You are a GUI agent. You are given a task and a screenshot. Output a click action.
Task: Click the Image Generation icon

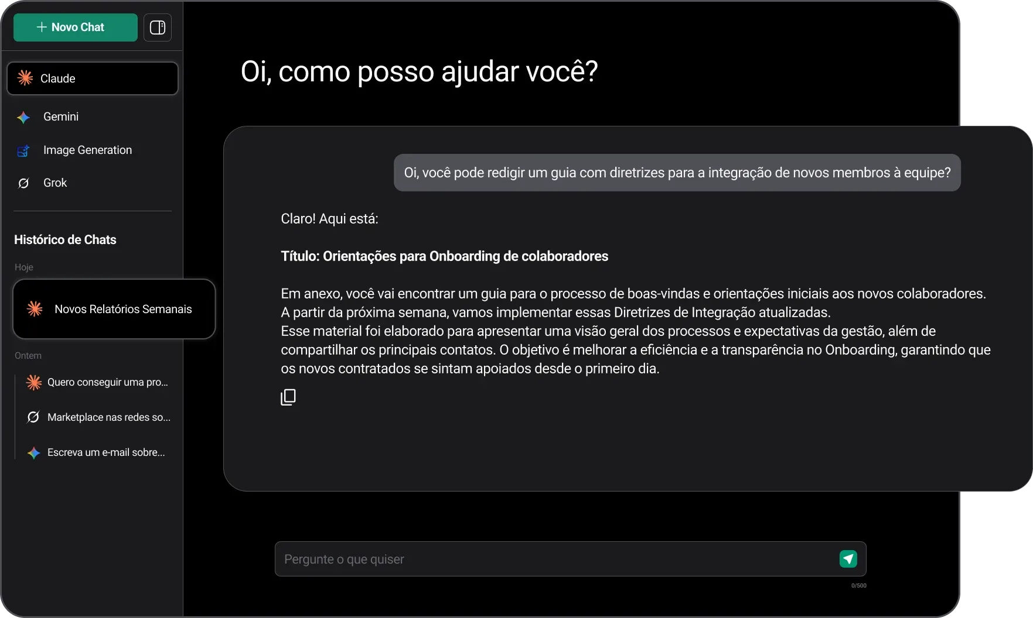coord(23,150)
